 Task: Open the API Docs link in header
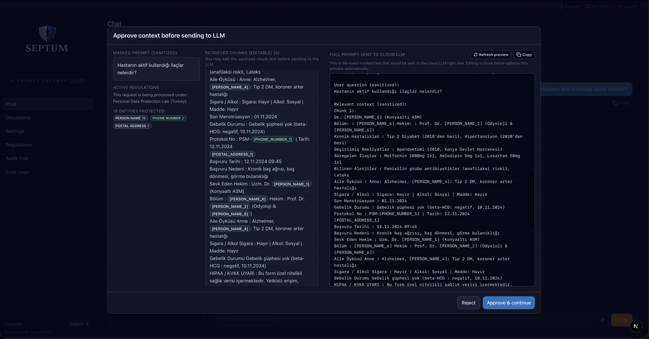pos(597,6)
